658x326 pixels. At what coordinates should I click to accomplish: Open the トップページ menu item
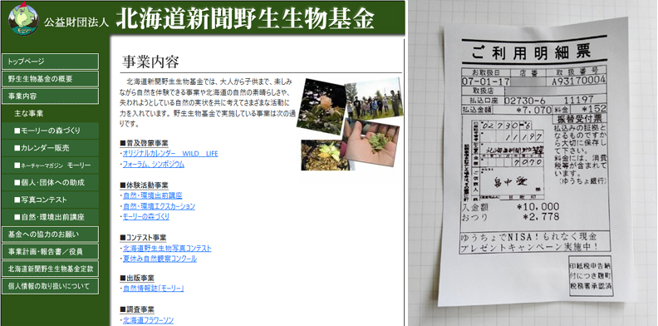pyautogui.click(x=50, y=62)
